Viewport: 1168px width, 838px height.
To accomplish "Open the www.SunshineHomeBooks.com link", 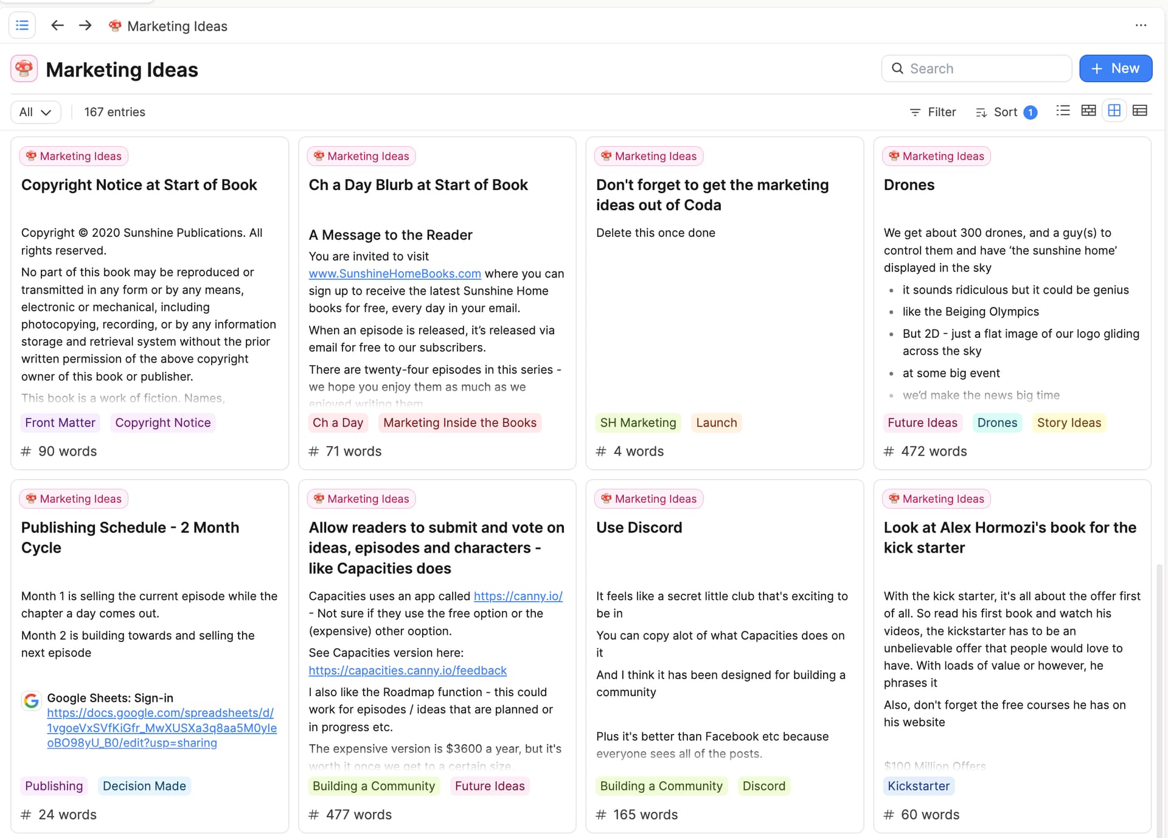I will click(x=395, y=274).
